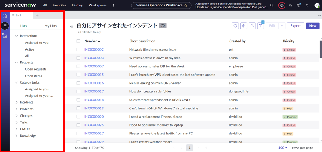Sort by the Number column header
This screenshot has height=152, width=322.
coord(92,41)
